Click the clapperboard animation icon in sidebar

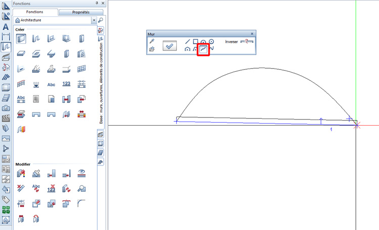(6, 118)
